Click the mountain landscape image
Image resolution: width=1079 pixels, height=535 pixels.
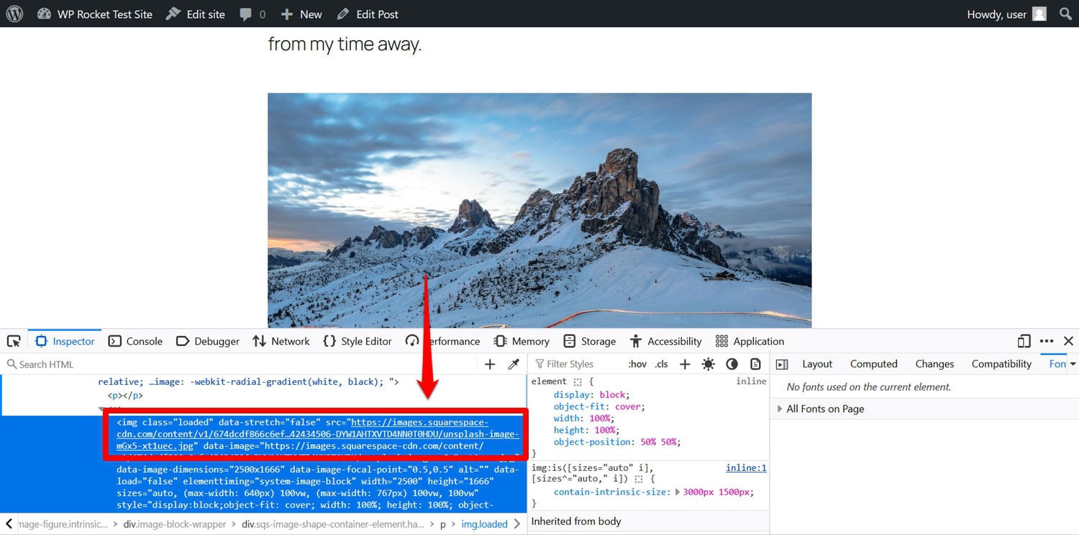(539, 210)
